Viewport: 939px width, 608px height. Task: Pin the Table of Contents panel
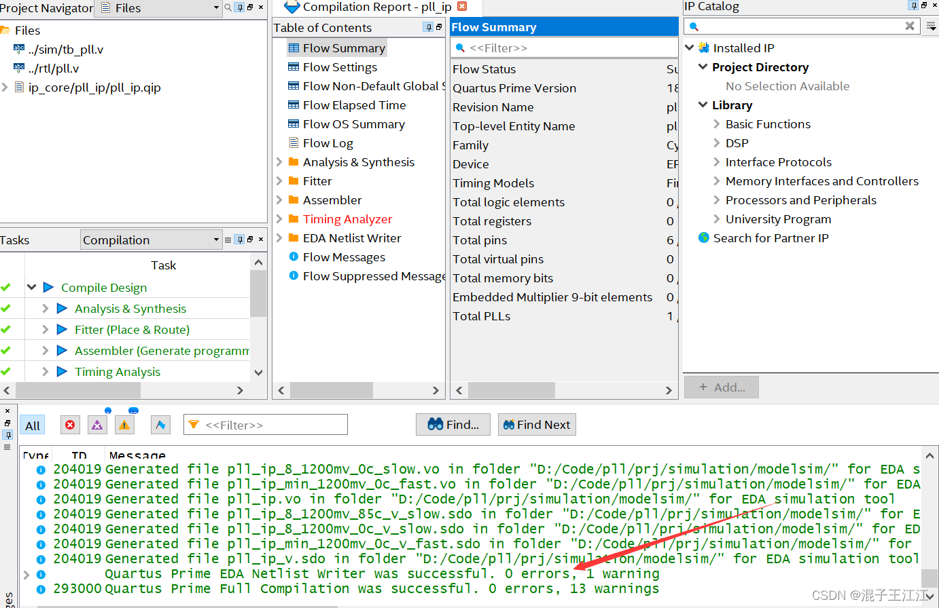pyautogui.click(x=428, y=27)
